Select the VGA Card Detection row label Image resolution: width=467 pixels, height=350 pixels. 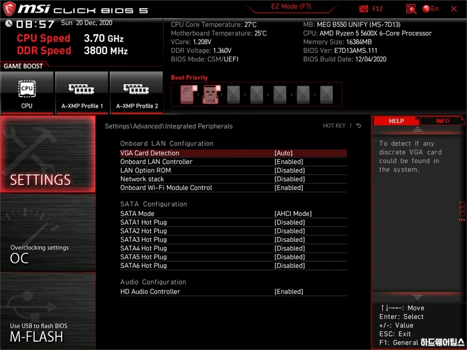(x=150, y=153)
